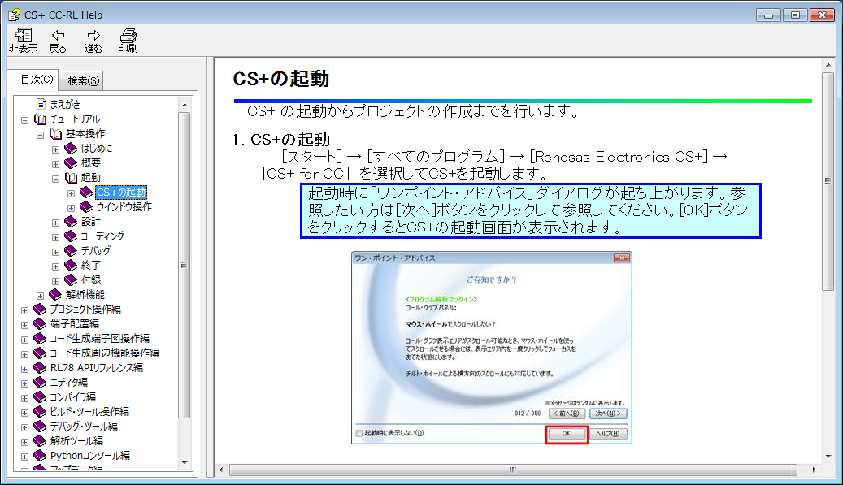This screenshot has width=843, height=485.
Task: Click the content pane horizontal scrollbar thumb
Action: point(513,470)
